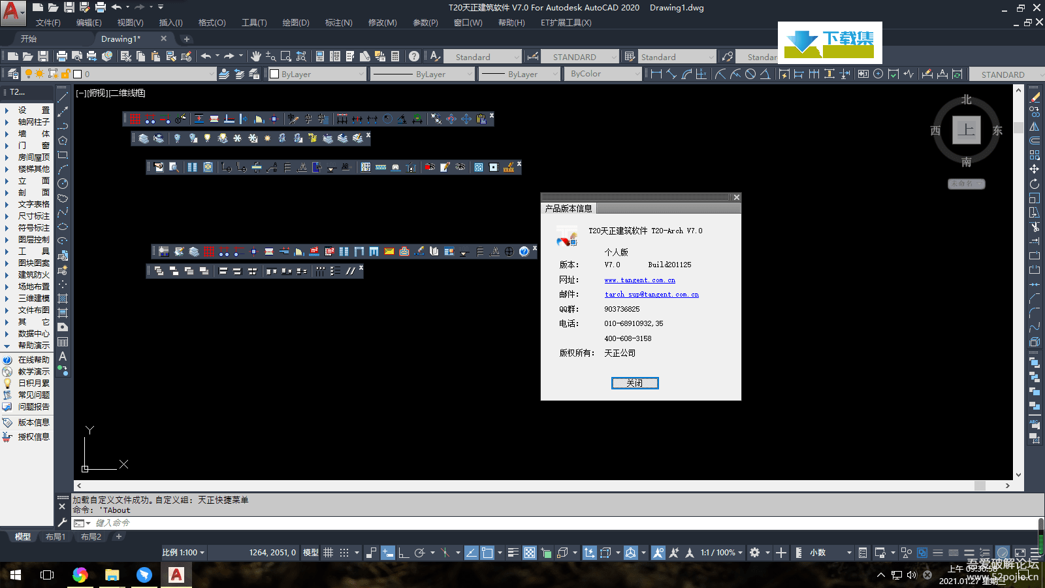Open the 比例 1:100 scale dropdown
1045x588 pixels.
[184, 553]
